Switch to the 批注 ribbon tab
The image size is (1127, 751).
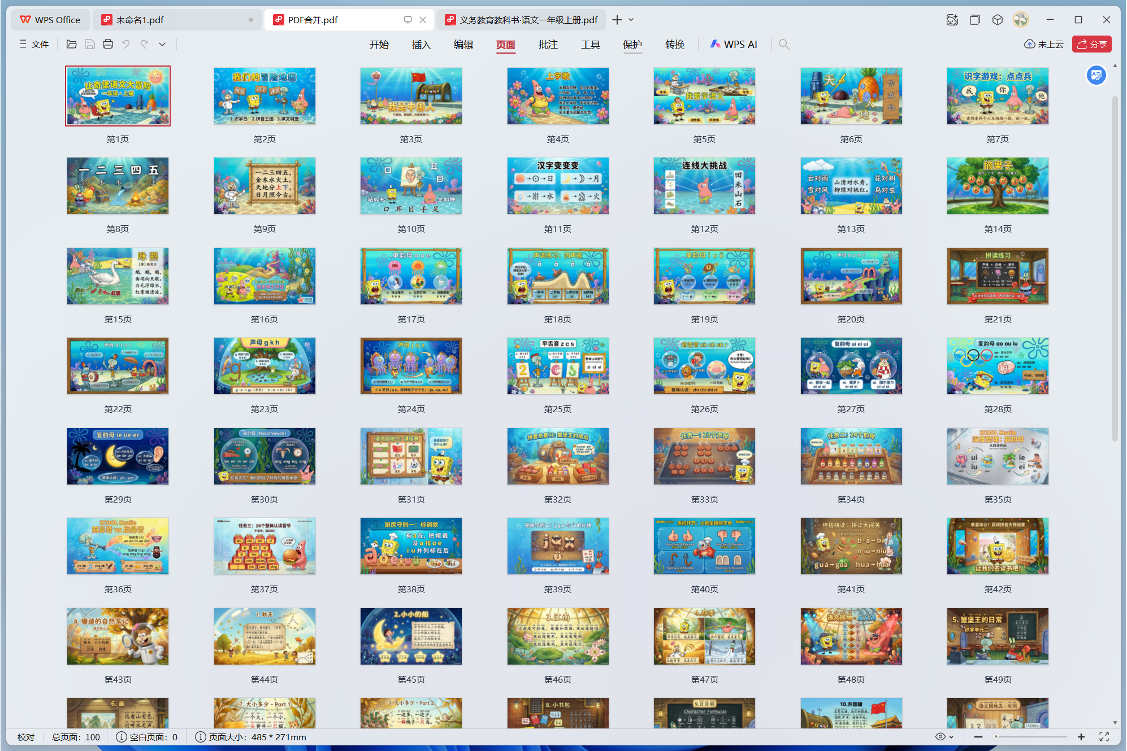click(x=548, y=44)
